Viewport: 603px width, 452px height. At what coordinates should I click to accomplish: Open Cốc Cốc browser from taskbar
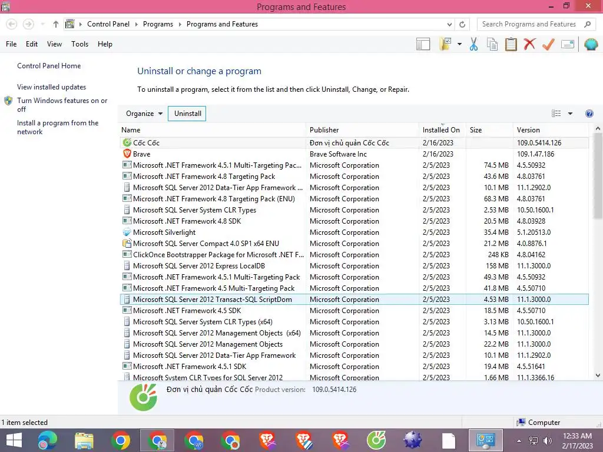click(x=376, y=440)
